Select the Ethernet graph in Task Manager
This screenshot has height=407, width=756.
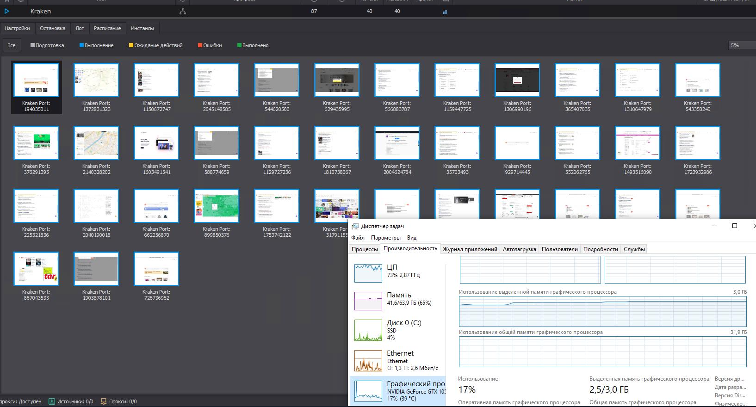[368, 361]
